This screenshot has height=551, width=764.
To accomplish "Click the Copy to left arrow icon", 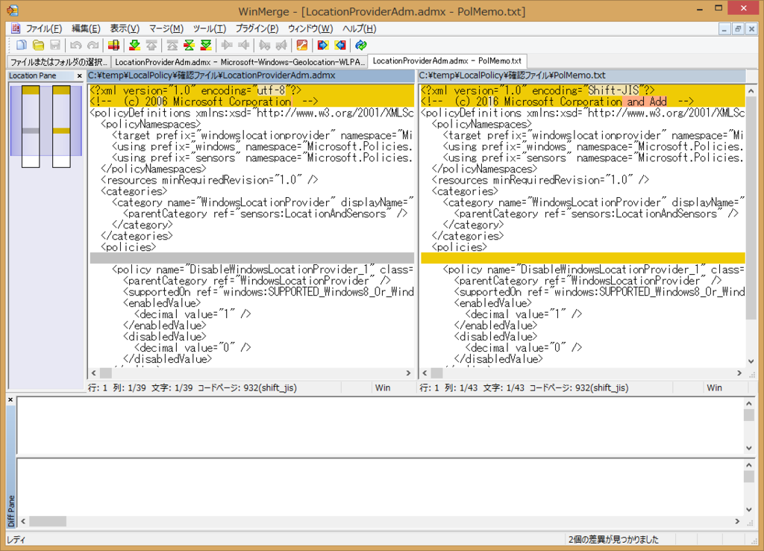I will pyautogui.click(x=244, y=46).
